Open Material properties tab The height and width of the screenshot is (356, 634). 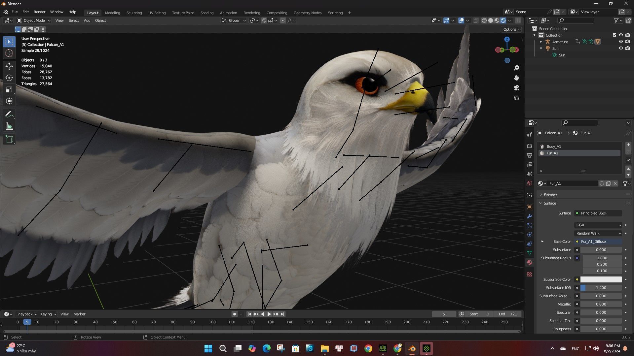click(x=530, y=262)
